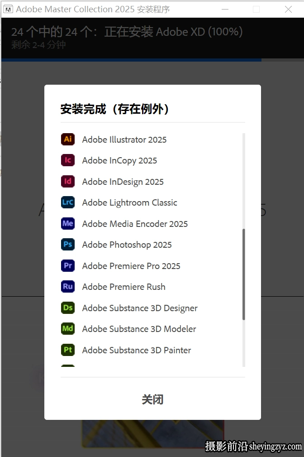Image resolution: width=304 pixels, height=457 pixels.
Task: Select the 'Adobe InDesign 2025' text
Action: [123, 182]
